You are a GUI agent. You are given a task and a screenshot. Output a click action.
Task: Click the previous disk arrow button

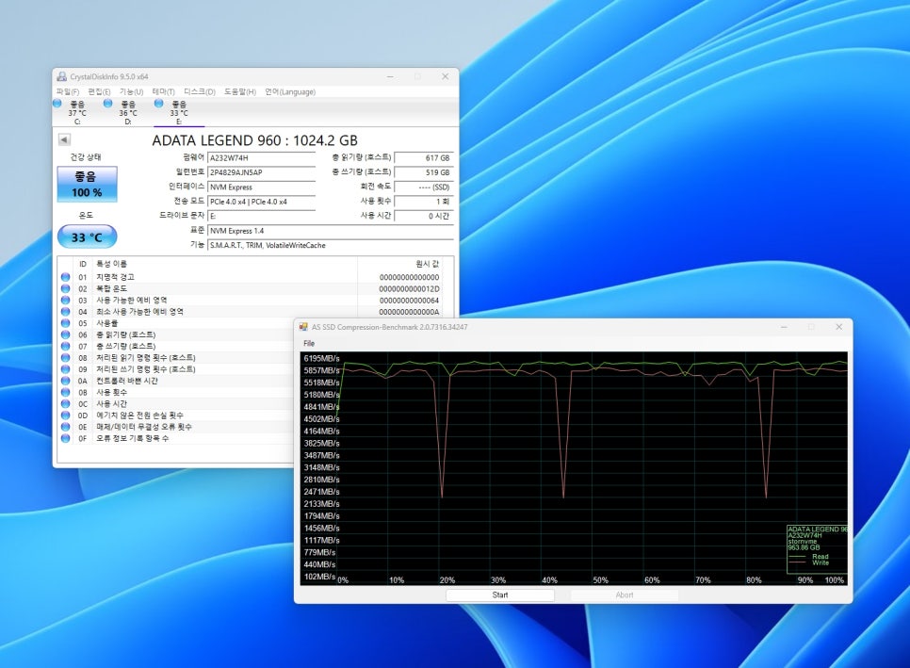(x=64, y=139)
